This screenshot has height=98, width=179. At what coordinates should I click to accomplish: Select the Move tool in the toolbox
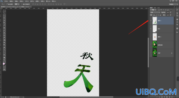click(4, 13)
